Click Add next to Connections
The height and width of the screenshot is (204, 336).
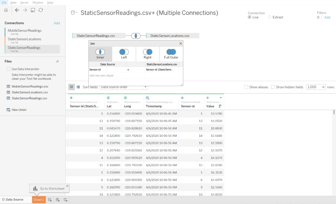tap(57, 23)
